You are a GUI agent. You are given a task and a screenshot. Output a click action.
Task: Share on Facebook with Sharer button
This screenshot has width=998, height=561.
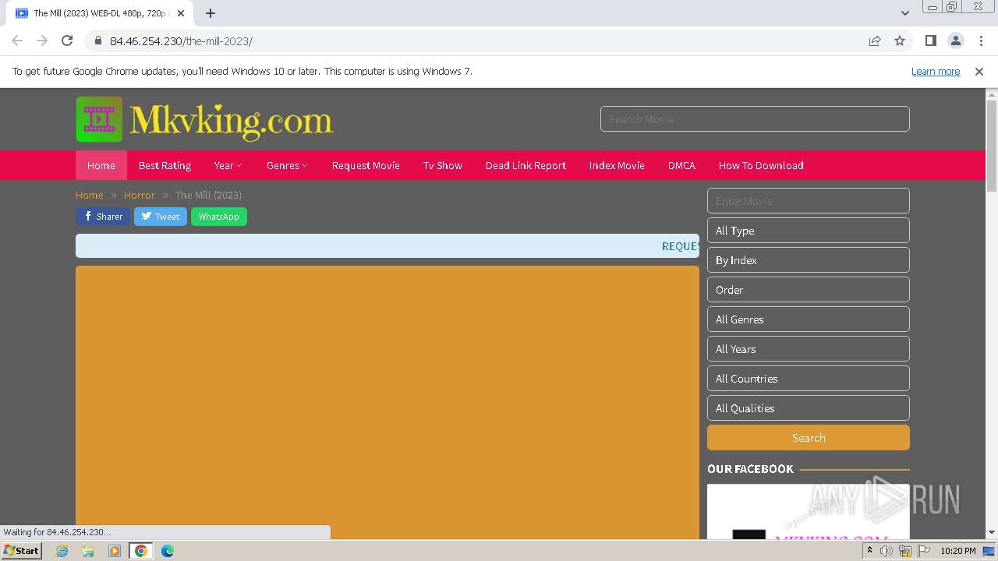click(103, 217)
